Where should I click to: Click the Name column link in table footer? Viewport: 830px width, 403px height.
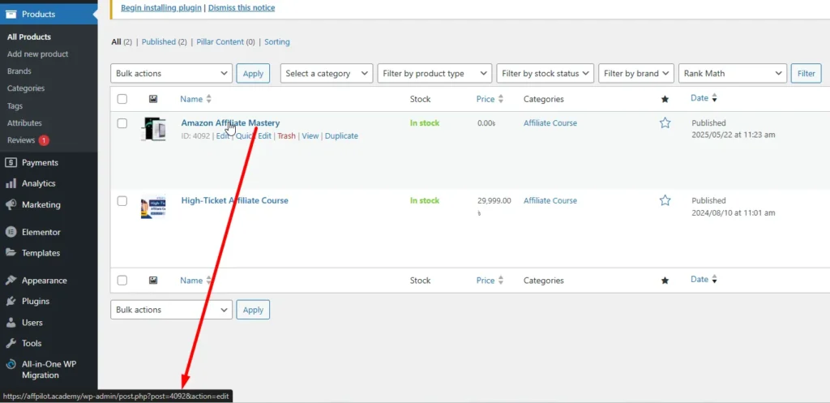point(191,280)
